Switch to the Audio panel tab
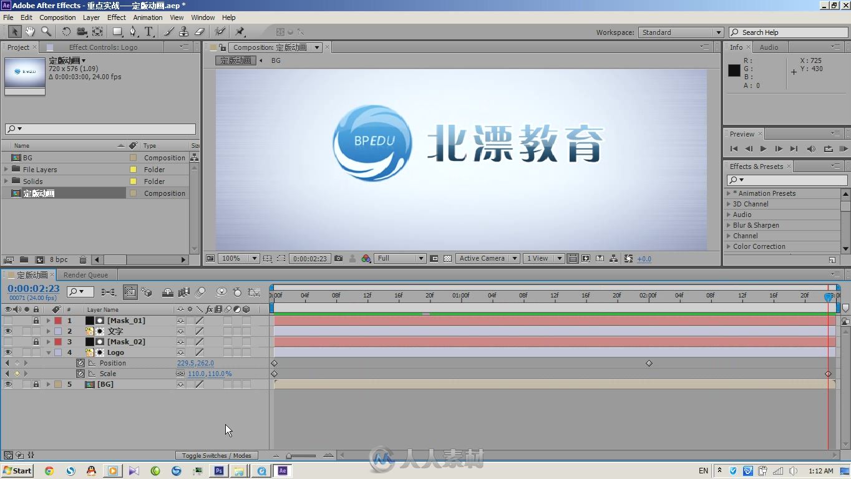 (769, 47)
